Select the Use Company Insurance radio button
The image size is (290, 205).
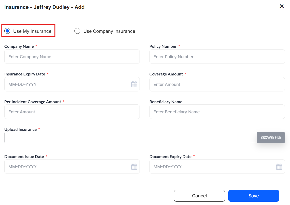(x=77, y=31)
